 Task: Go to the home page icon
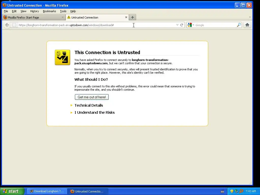(x=247, y=25)
